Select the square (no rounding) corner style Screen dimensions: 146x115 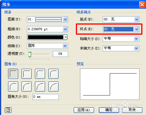pyautogui.click(x=13, y=74)
